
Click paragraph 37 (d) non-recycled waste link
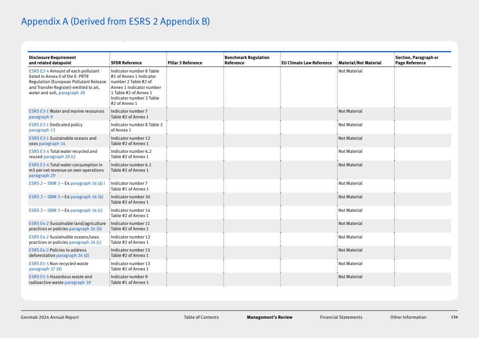pos(45,269)
